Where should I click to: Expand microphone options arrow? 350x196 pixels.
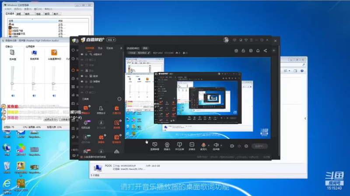209,145
